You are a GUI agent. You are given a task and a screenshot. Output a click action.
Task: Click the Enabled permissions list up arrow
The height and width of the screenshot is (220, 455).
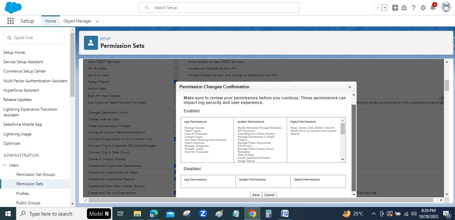343,120
